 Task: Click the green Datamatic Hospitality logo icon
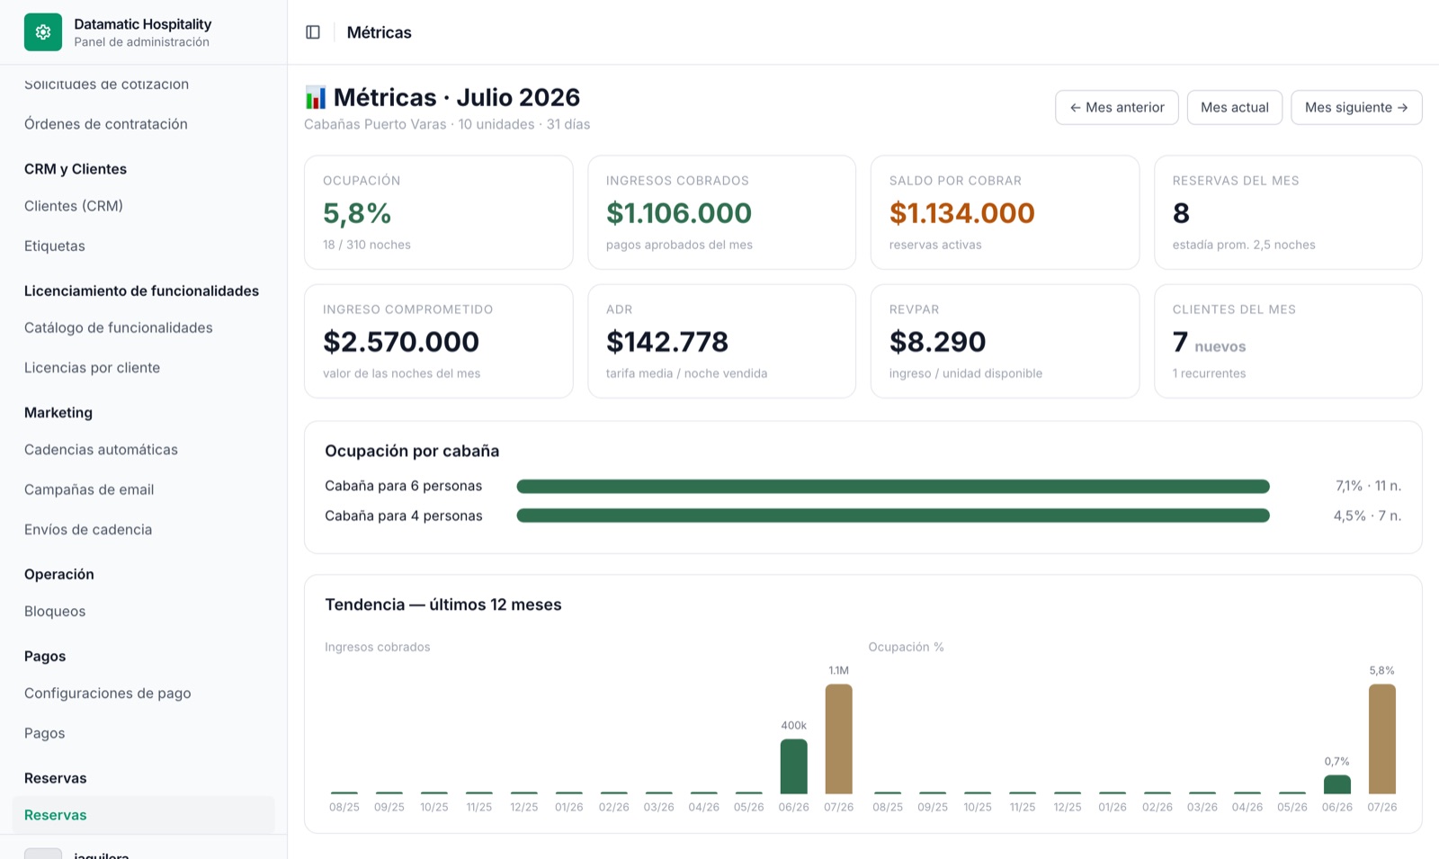click(43, 32)
